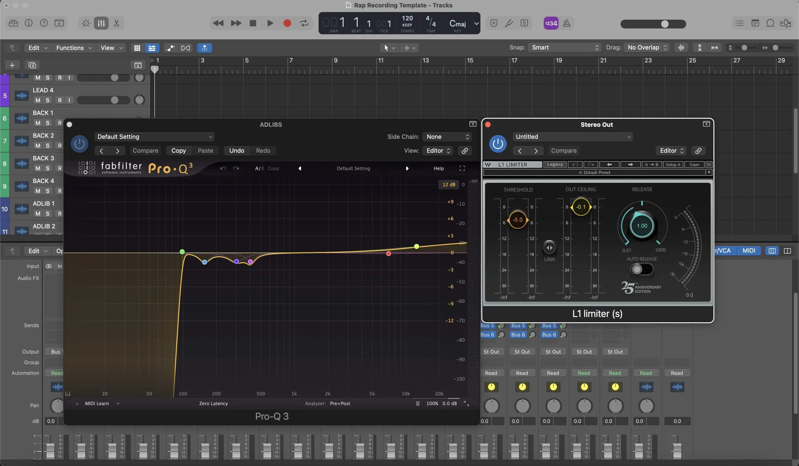Screen dimensions: 799x466
Task: Click the Add Track plus icon
Action: click(x=12, y=65)
